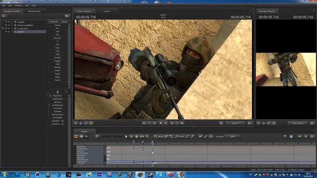Image resolution: width=317 pixels, height=178 pixels.
Task: Toggle lock icon beside third animation set
Action: (x=3, y=28)
